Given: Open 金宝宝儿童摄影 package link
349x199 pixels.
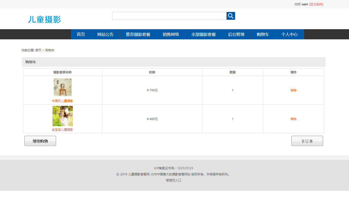Looking at the screenshot, I should coord(62,129).
